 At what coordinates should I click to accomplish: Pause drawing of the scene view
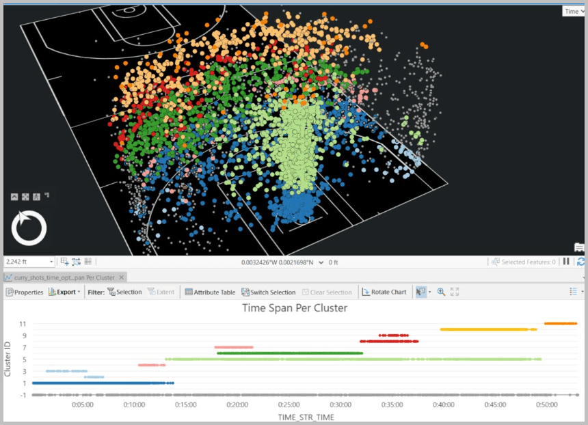coord(567,262)
